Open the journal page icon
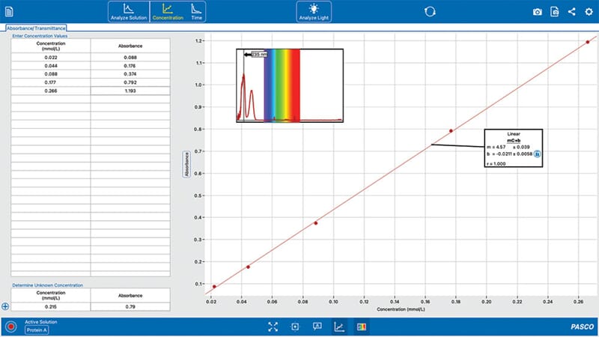The width and height of the screenshot is (599, 337). click(555, 12)
